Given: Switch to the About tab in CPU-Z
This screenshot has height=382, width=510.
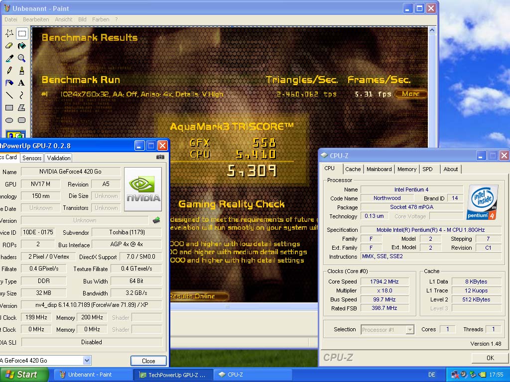Looking at the screenshot, I should point(450,169).
